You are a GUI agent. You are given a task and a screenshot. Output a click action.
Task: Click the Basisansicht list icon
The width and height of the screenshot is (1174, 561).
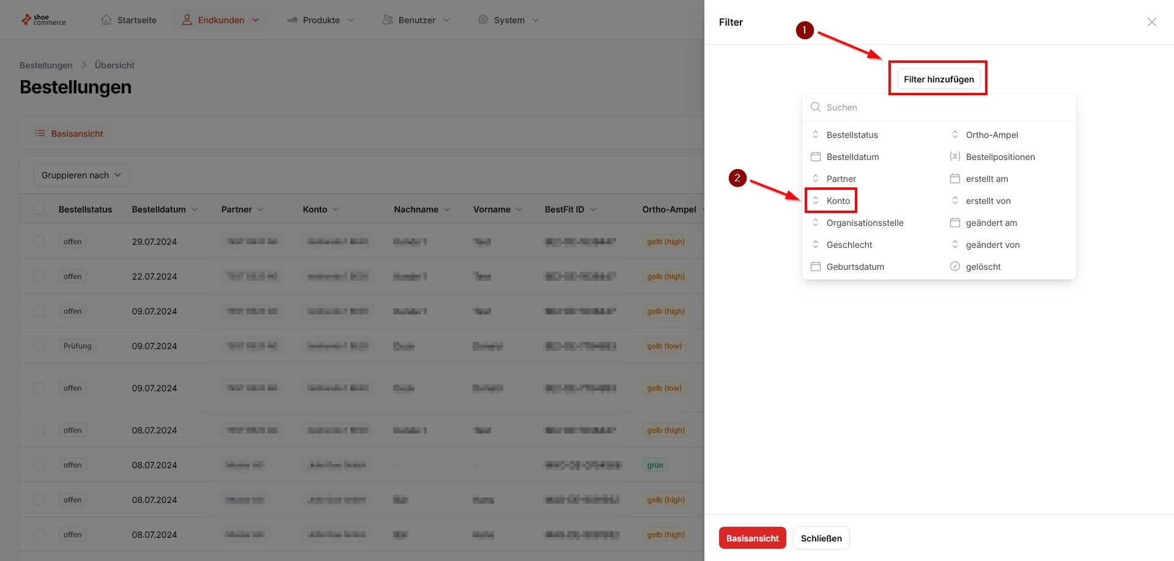pos(40,133)
